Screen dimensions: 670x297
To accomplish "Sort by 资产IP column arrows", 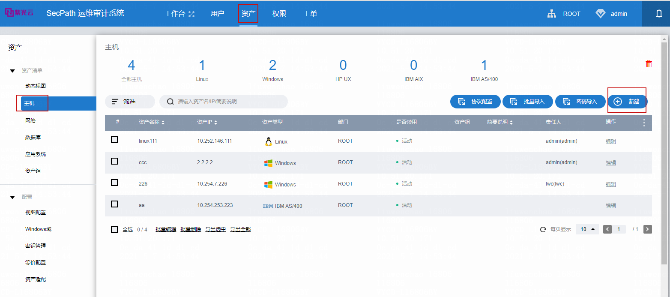I will pos(215,123).
